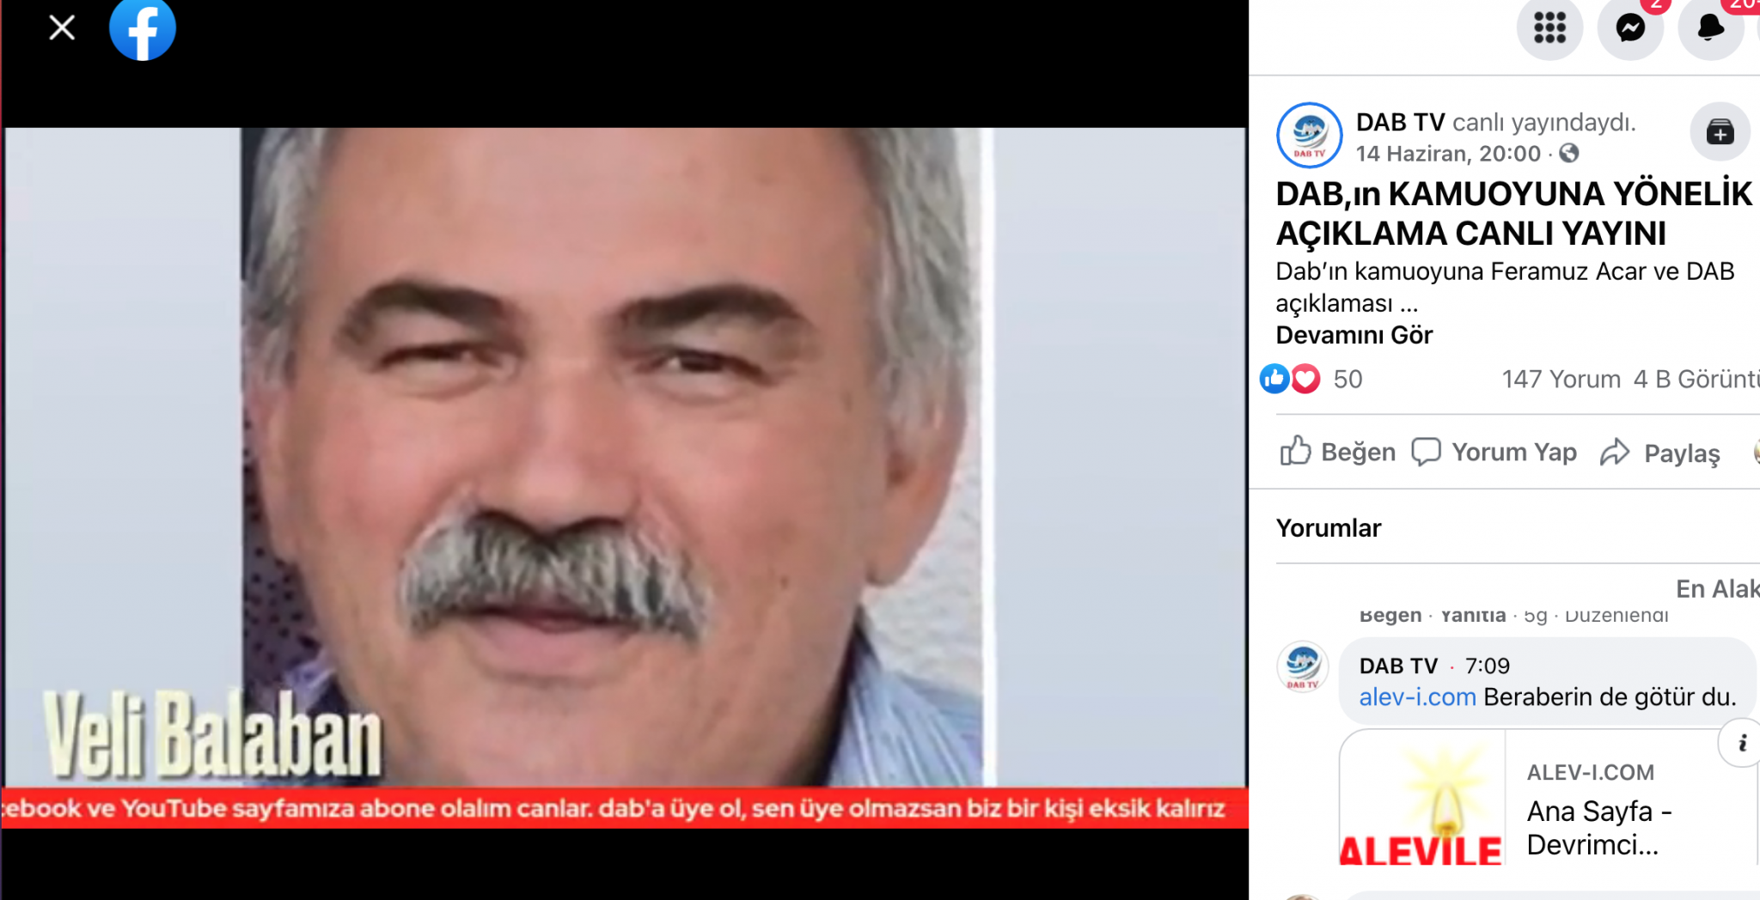Viewport: 1760px width, 900px height.
Task: Close the video viewer with X
Action: 62,28
